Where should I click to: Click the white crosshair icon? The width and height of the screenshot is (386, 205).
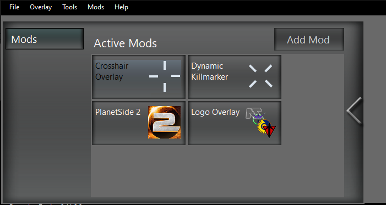point(165,76)
